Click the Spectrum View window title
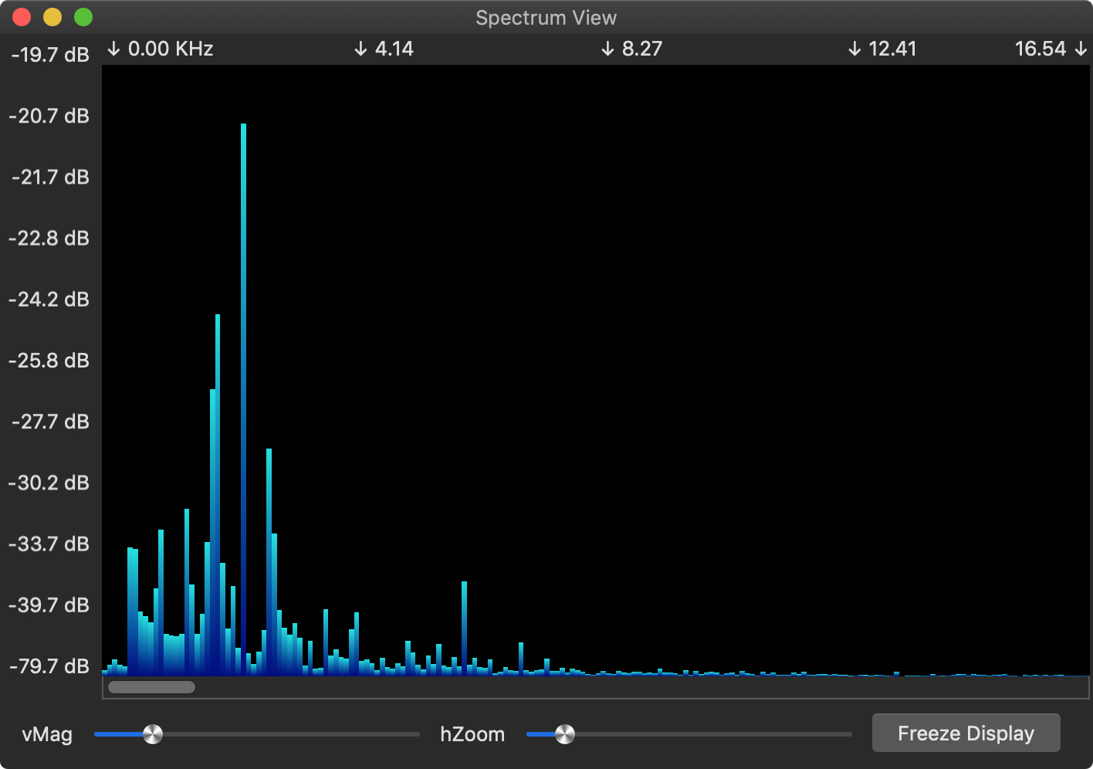This screenshot has width=1093, height=769. (546, 18)
